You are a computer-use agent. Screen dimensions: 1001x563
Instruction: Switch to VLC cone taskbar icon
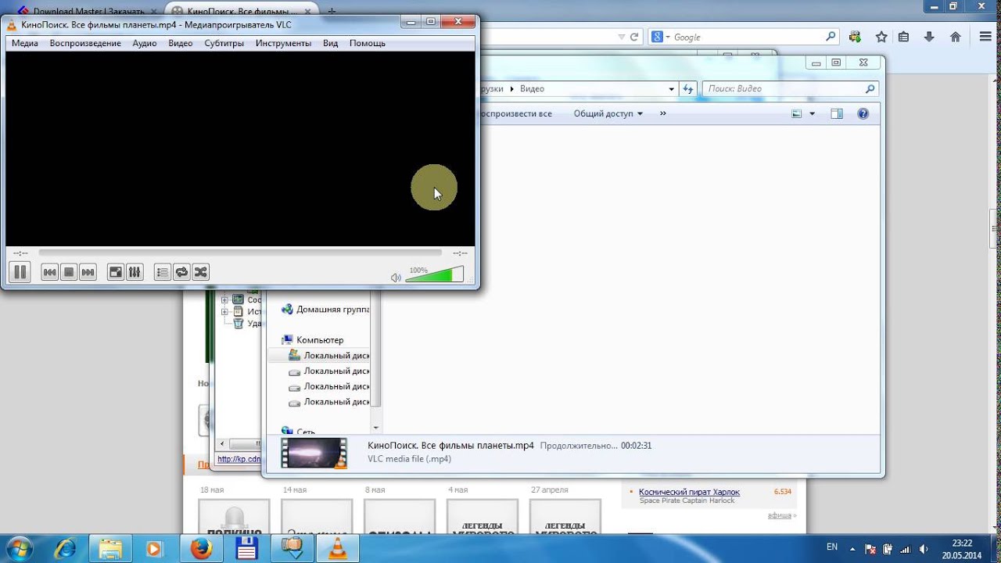point(339,547)
